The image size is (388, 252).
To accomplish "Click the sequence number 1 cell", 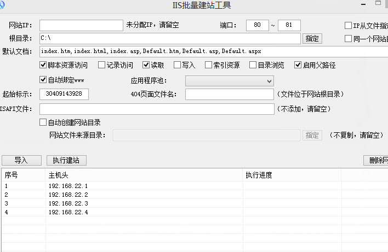I will [x=24, y=186].
